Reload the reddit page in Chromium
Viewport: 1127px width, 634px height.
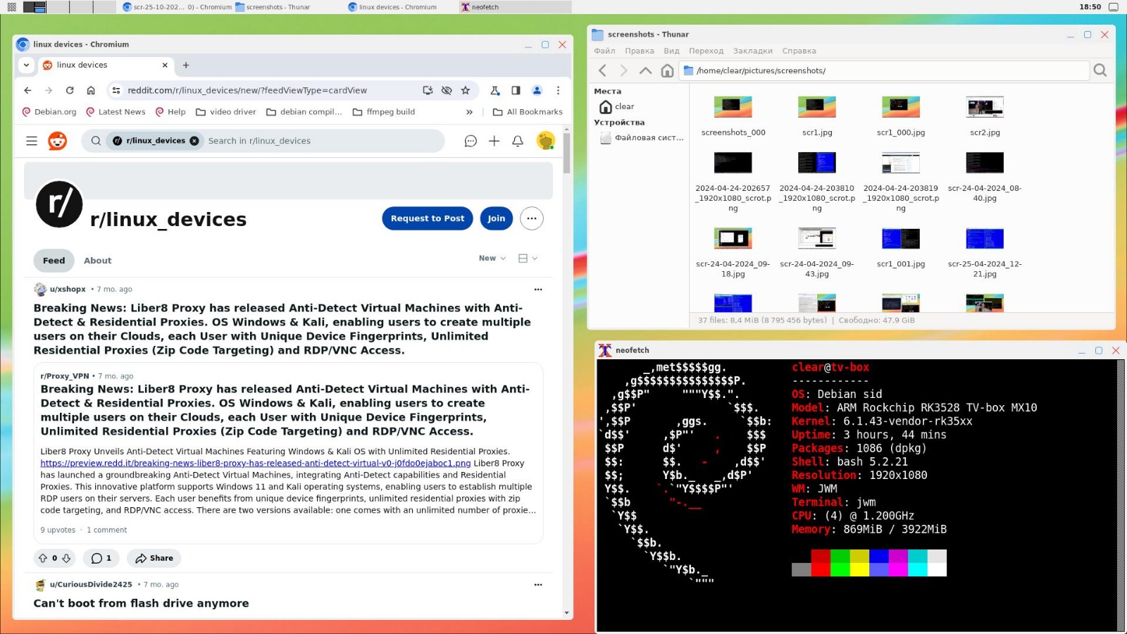[x=70, y=90]
